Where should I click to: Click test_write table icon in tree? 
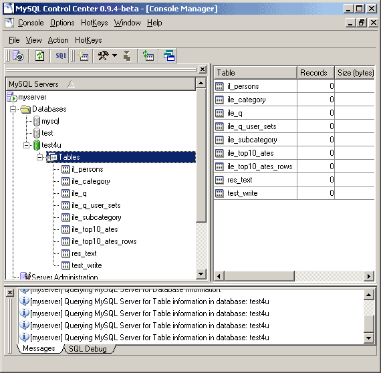click(x=66, y=265)
